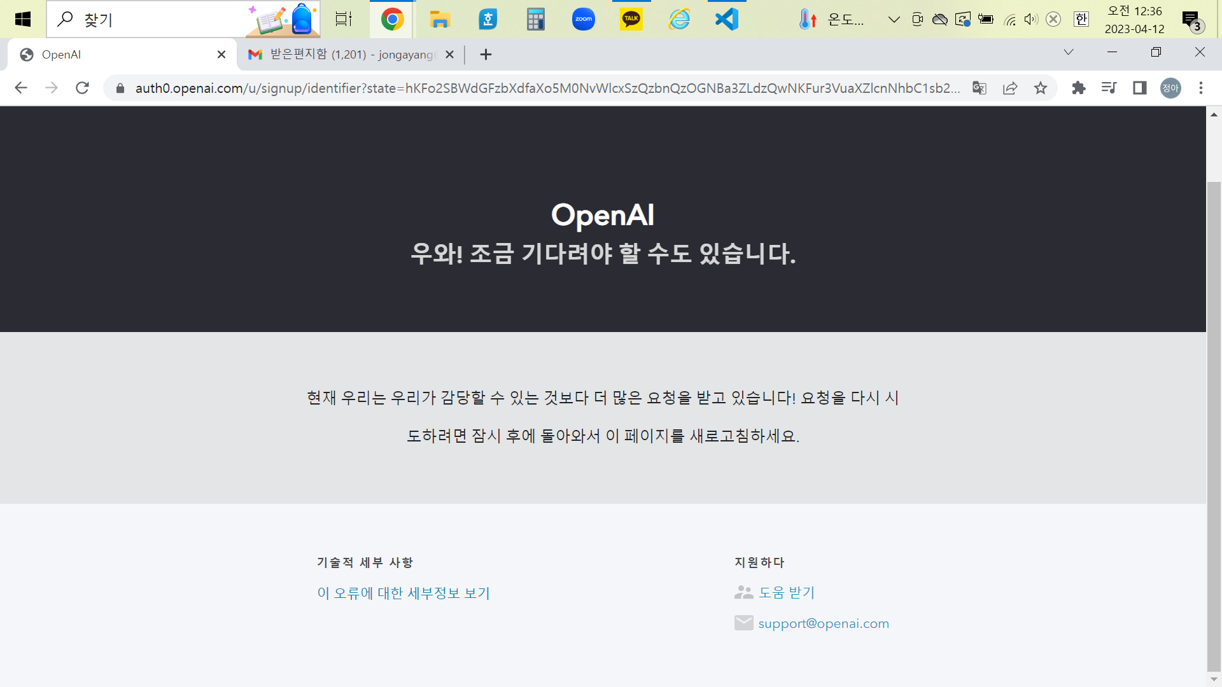
Task: Click the 도움 받기 help link
Action: click(786, 592)
